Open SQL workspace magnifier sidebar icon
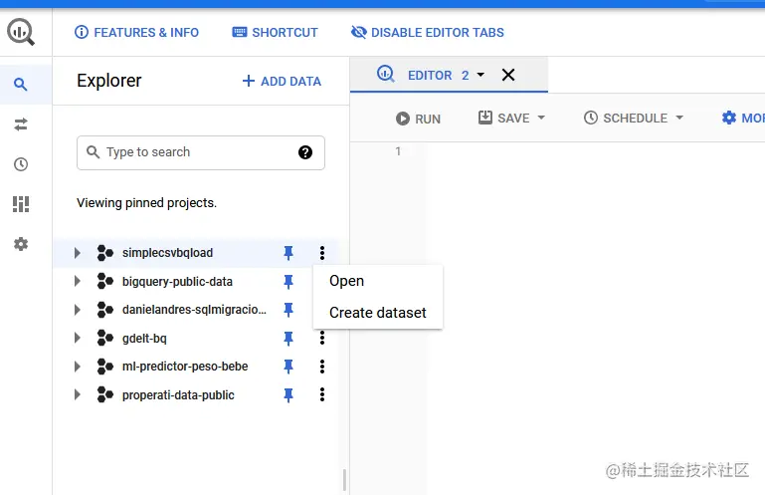The image size is (765, 495). coord(21,85)
